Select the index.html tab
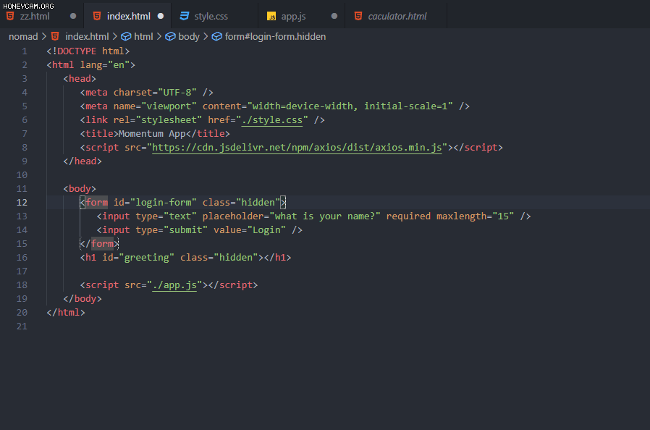The width and height of the screenshot is (650, 430). pyautogui.click(x=127, y=16)
